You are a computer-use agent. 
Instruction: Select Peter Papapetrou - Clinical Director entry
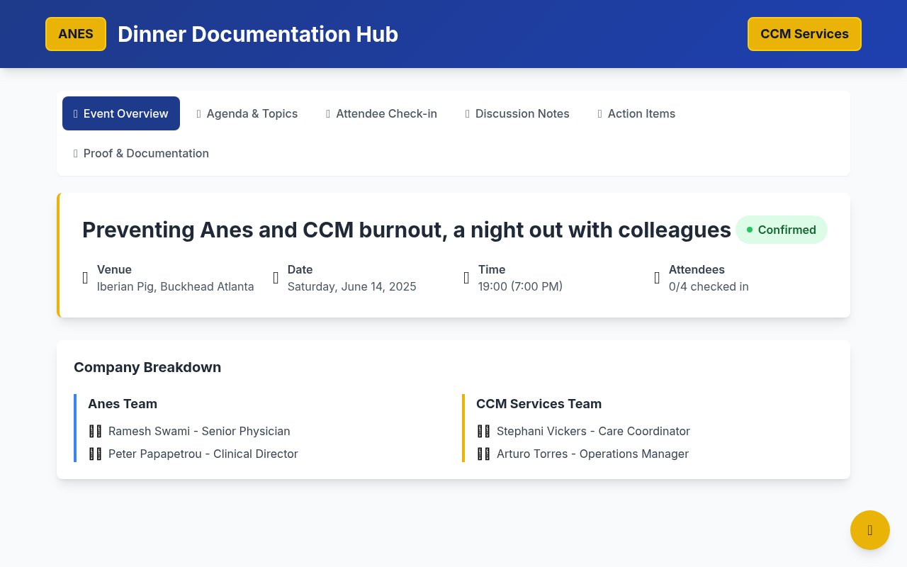pos(203,454)
